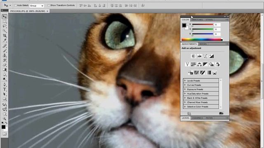Add a Channel Mixer adjustment layer
This screenshot has height=148, width=264.
tap(217, 64)
